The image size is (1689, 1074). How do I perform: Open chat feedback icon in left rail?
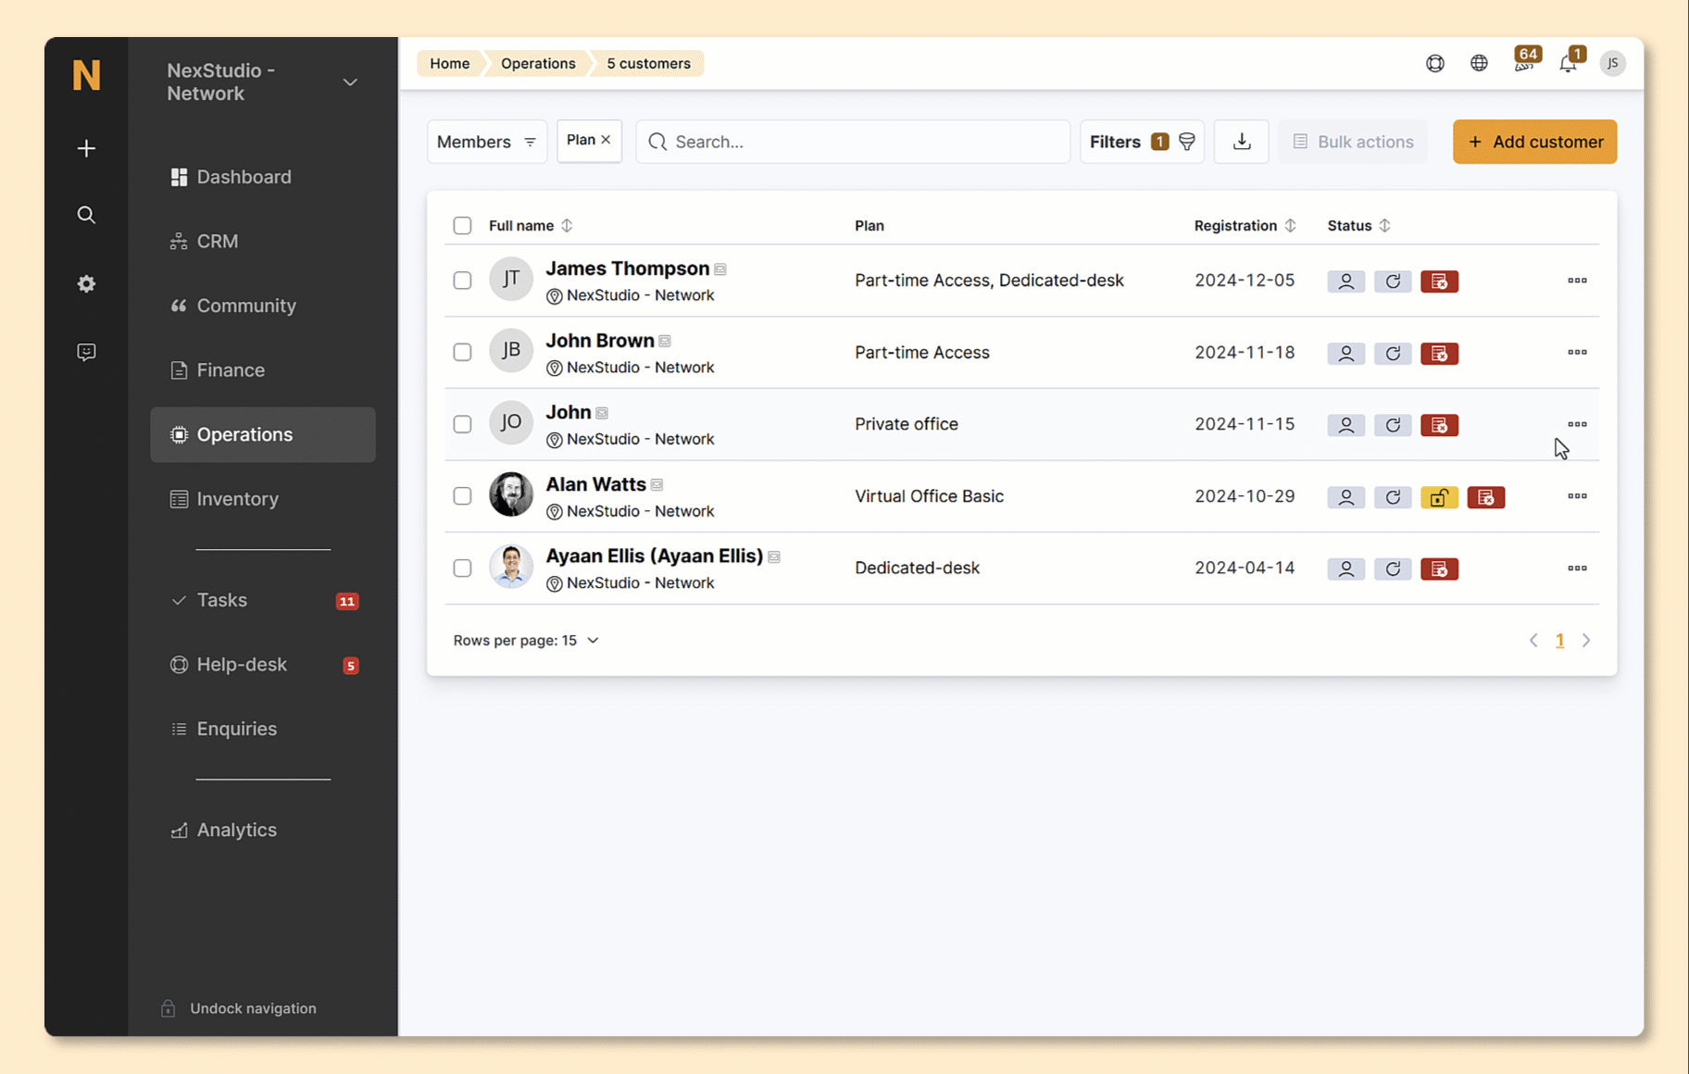coord(86,352)
